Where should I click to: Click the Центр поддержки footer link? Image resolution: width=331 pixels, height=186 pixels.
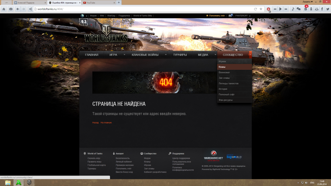pos(181,158)
